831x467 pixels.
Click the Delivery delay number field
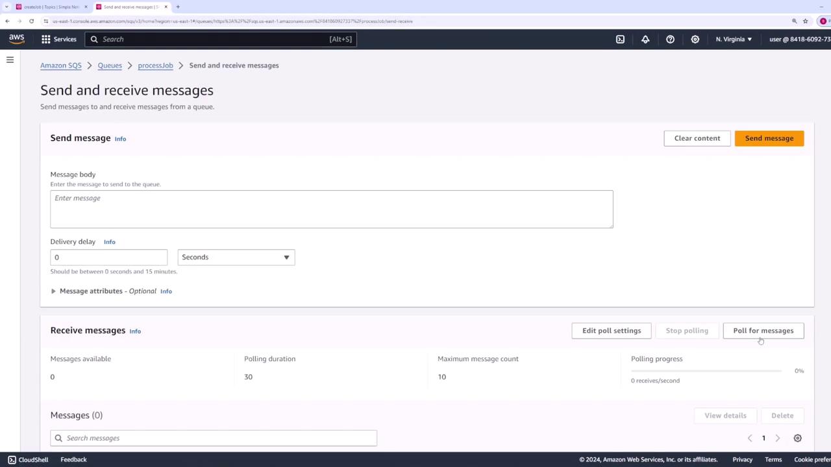(108, 257)
